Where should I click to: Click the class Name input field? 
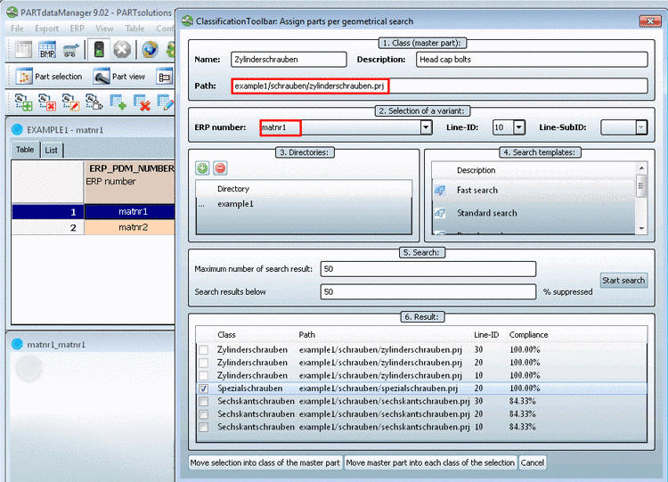[289, 60]
